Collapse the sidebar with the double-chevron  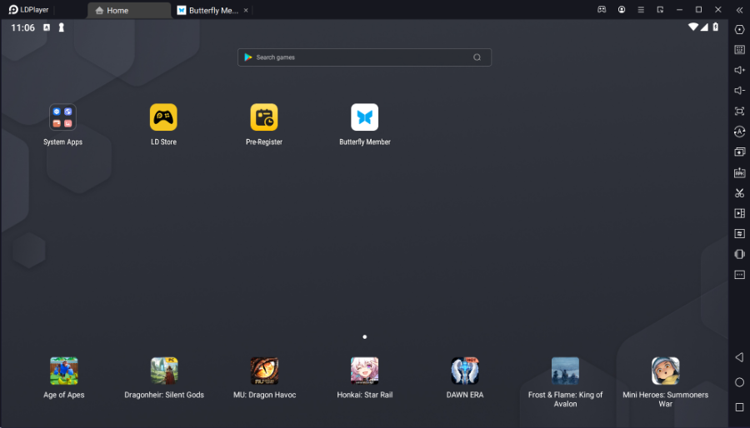pyautogui.click(x=739, y=9)
